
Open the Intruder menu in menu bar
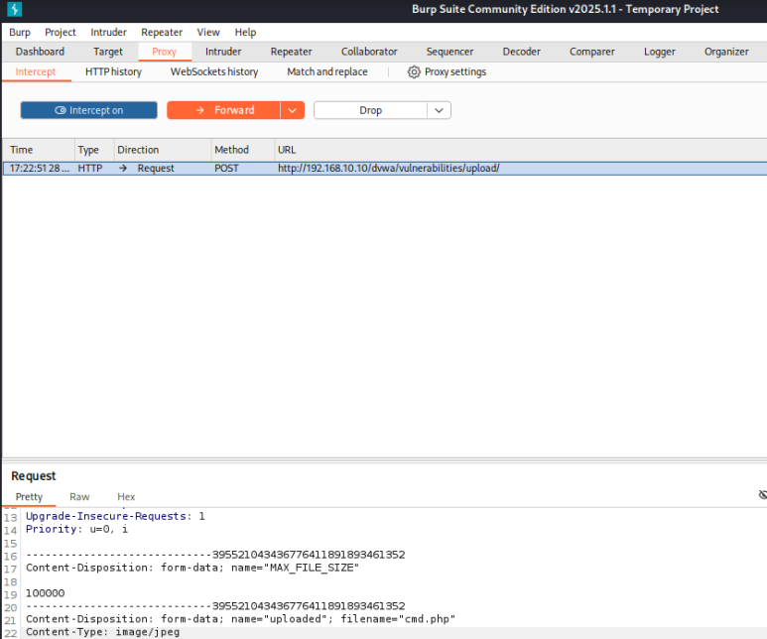(108, 33)
